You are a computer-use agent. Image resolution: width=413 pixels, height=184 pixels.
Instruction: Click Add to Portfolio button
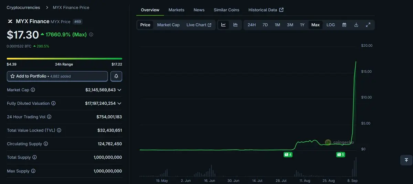coord(57,76)
